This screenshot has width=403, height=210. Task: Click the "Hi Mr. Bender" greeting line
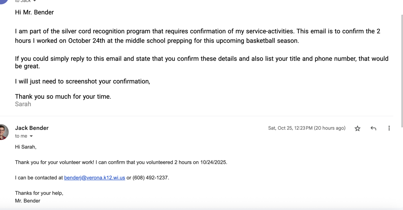click(x=34, y=12)
